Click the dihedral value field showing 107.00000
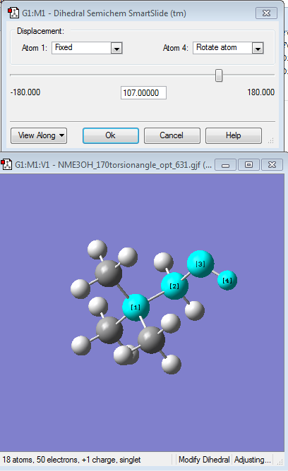Viewport: 288px width, 471px height. pos(143,93)
